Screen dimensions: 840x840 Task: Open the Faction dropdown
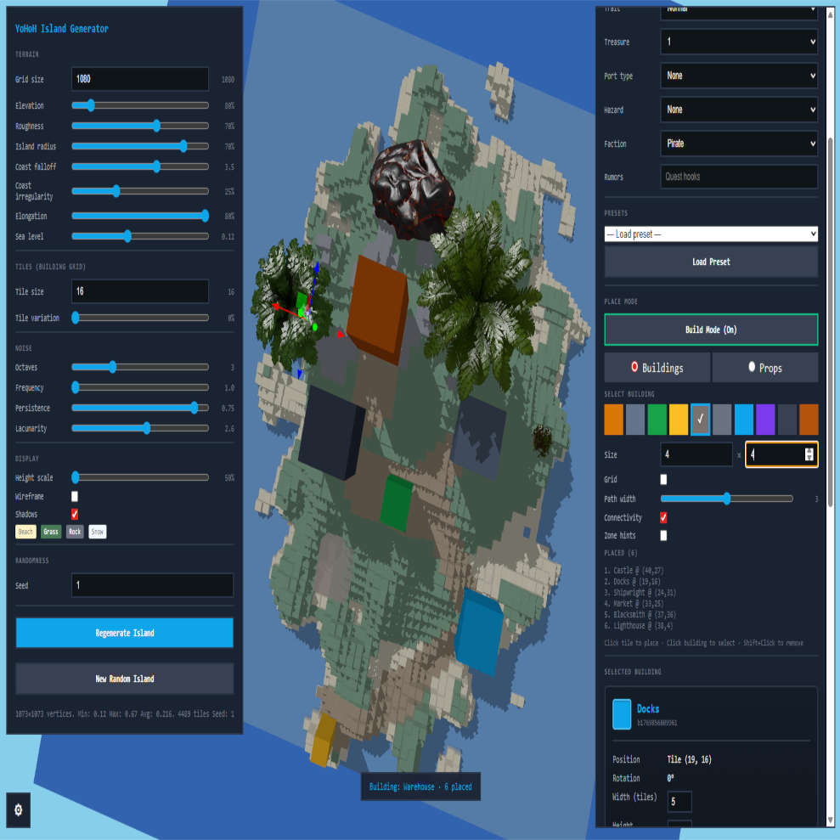point(738,144)
